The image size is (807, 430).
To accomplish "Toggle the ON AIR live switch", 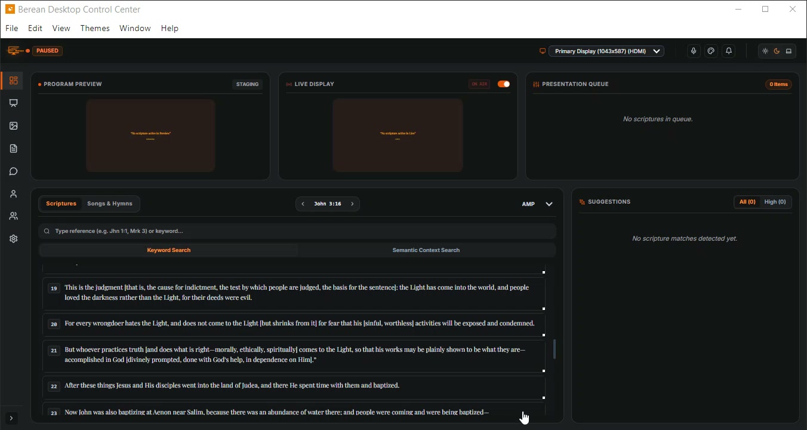I will [504, 84].
